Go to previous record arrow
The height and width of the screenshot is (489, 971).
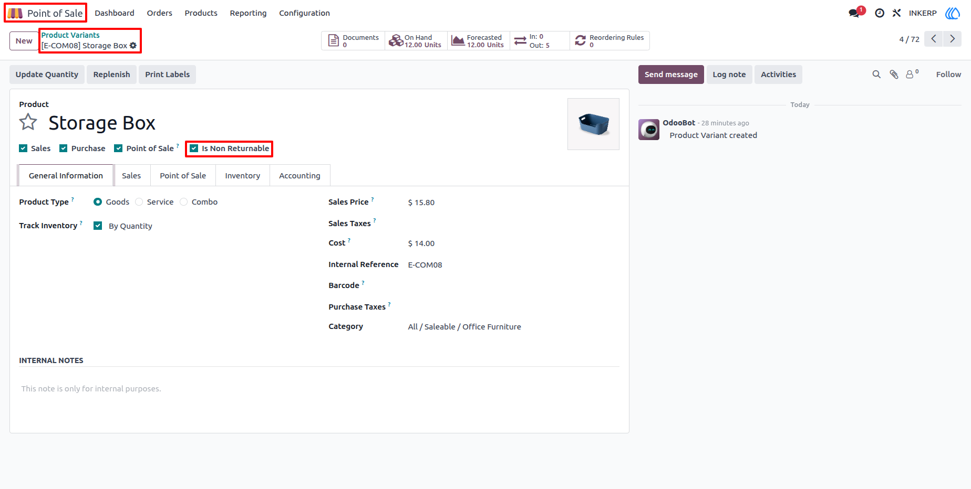tap(934, 39)
